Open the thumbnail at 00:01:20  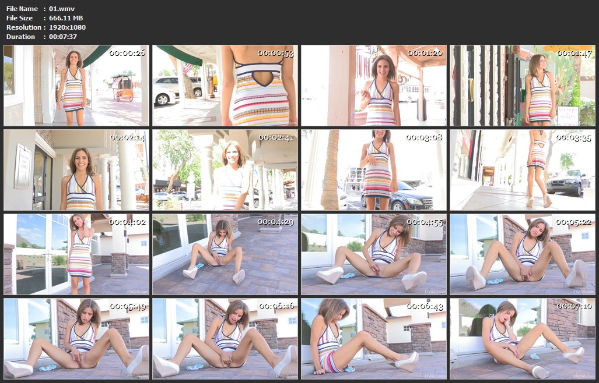coord(374,86)
